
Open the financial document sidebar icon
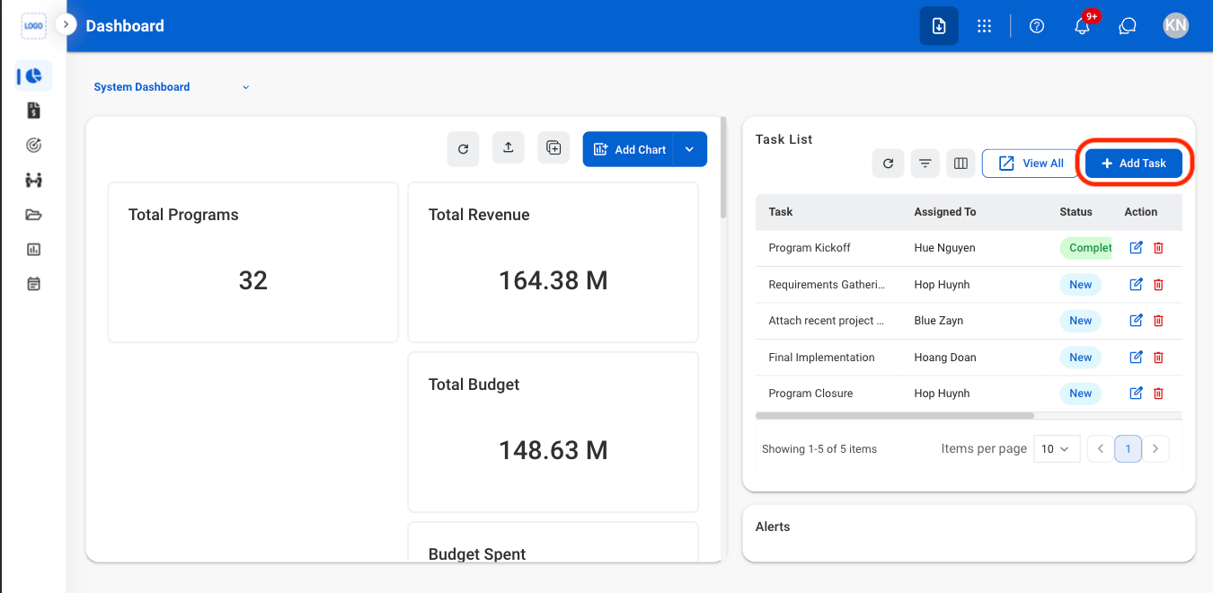[x=33, y=111]
